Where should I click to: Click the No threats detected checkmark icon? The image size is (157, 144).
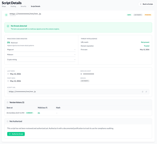click(8, 26)
